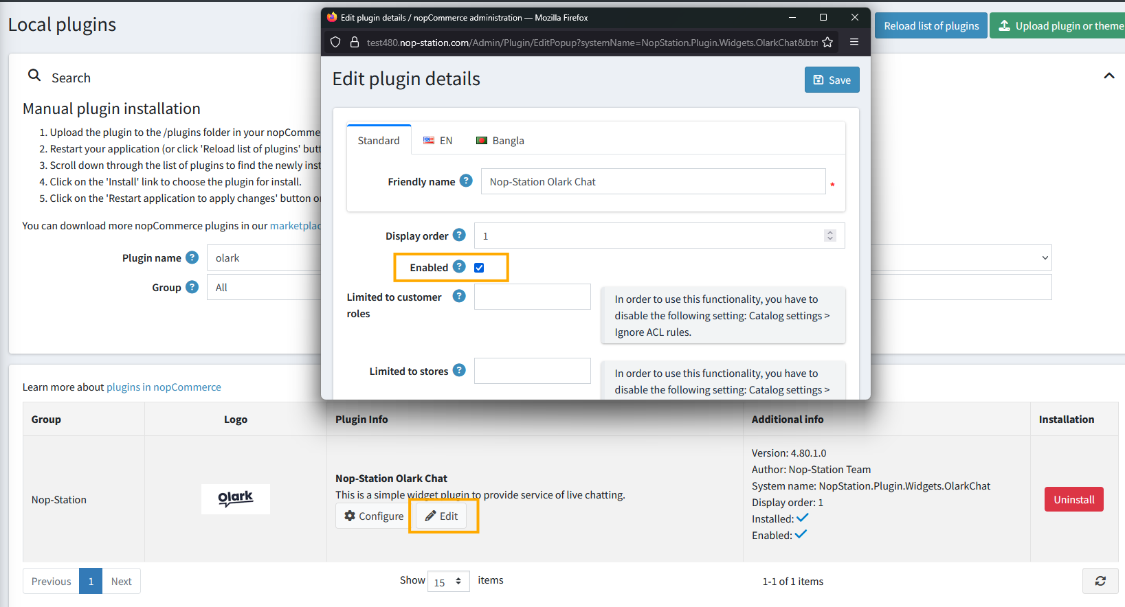1125x607 pixels.
Task: Click the Version: 4.80.1.0 text
Action: tap(789, 453)
